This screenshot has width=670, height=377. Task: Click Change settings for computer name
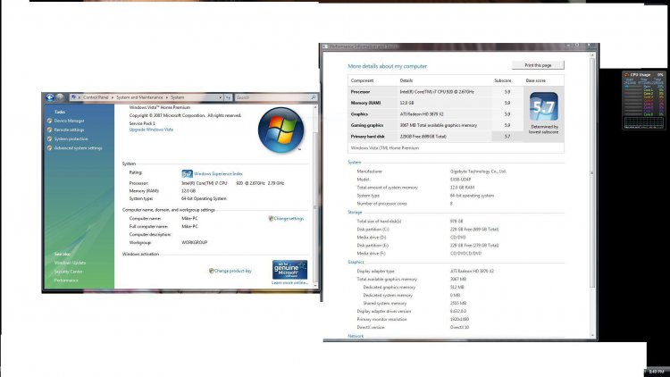tap(289, 218)
